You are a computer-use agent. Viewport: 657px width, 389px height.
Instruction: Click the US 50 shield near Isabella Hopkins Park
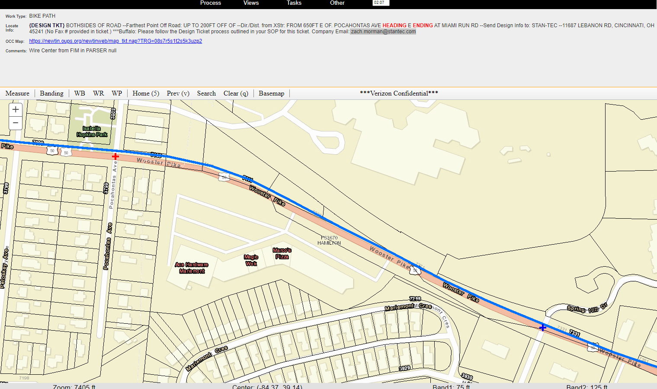click(52, 151)
